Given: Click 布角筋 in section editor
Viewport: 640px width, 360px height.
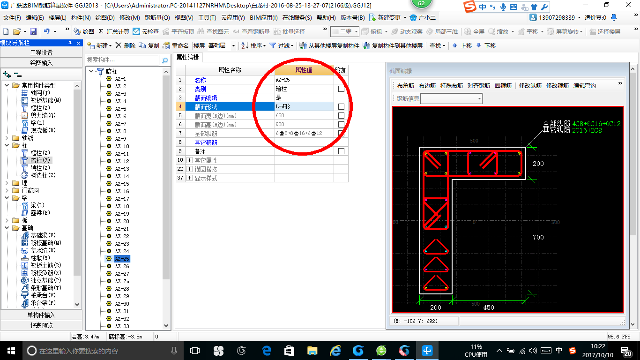Looking at the screenshot, I should point(406,86).
